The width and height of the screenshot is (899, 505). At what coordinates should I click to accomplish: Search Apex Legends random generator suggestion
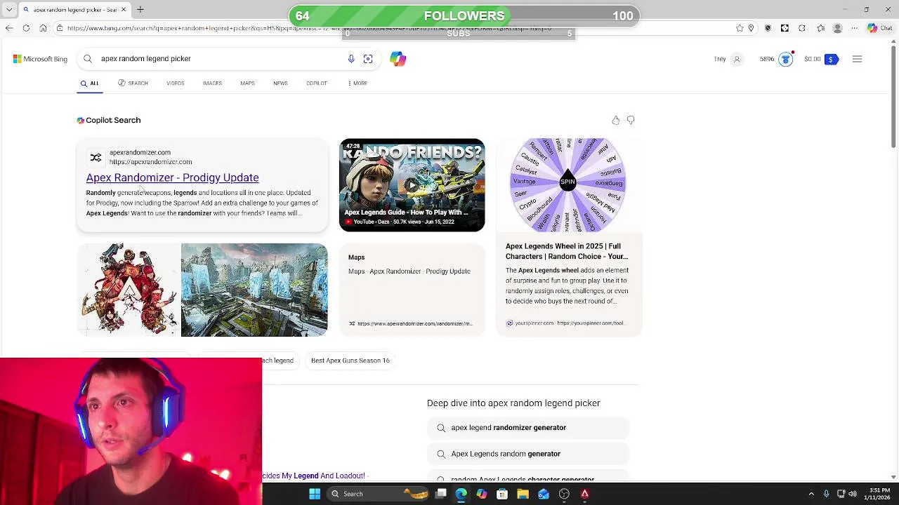click(527, 454)
